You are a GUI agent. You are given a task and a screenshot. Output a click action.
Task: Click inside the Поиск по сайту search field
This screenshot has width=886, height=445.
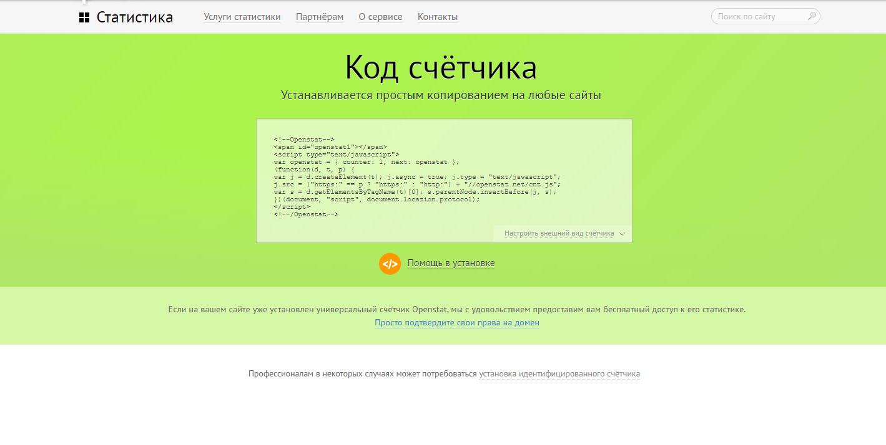[756, 16]
